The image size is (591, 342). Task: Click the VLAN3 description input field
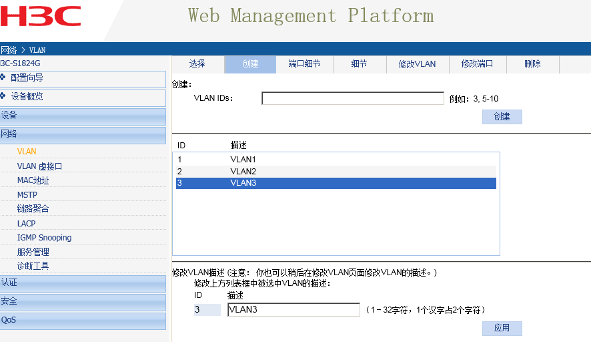click(293, 309)
